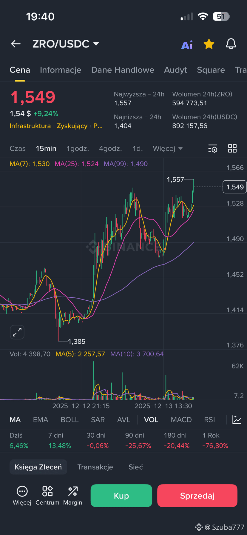Select the 15min timeframe
247x535 pixels.
tap(46, 148)
